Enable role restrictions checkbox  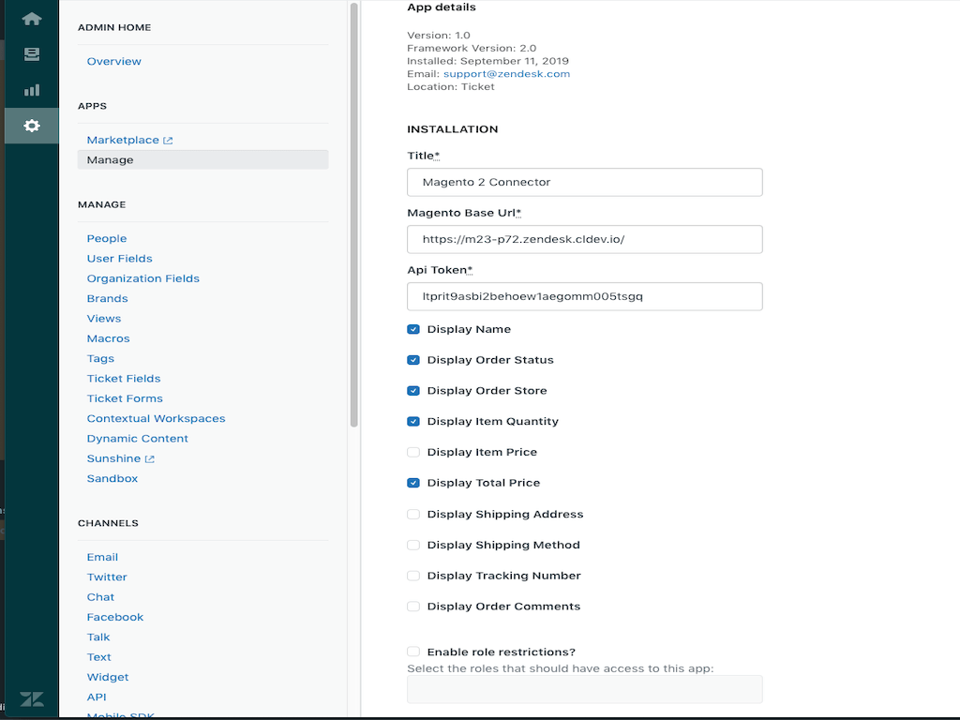point(413,652)
